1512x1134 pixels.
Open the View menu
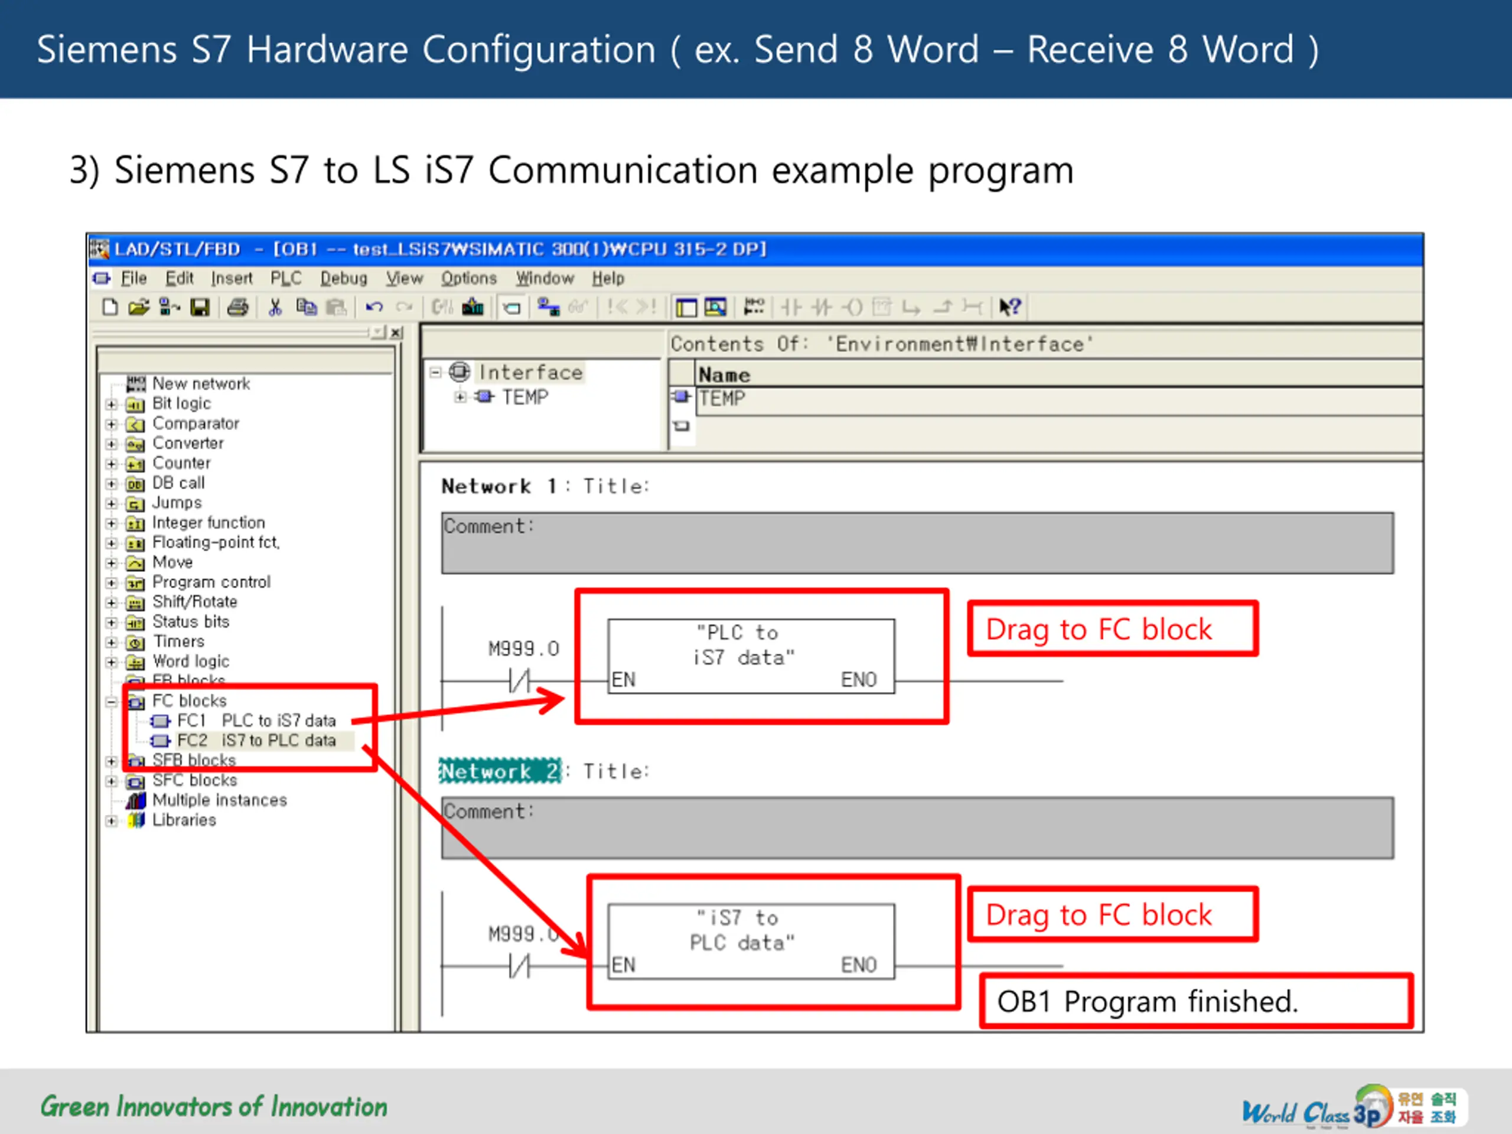pyautogui.click(x=405, y=278)
